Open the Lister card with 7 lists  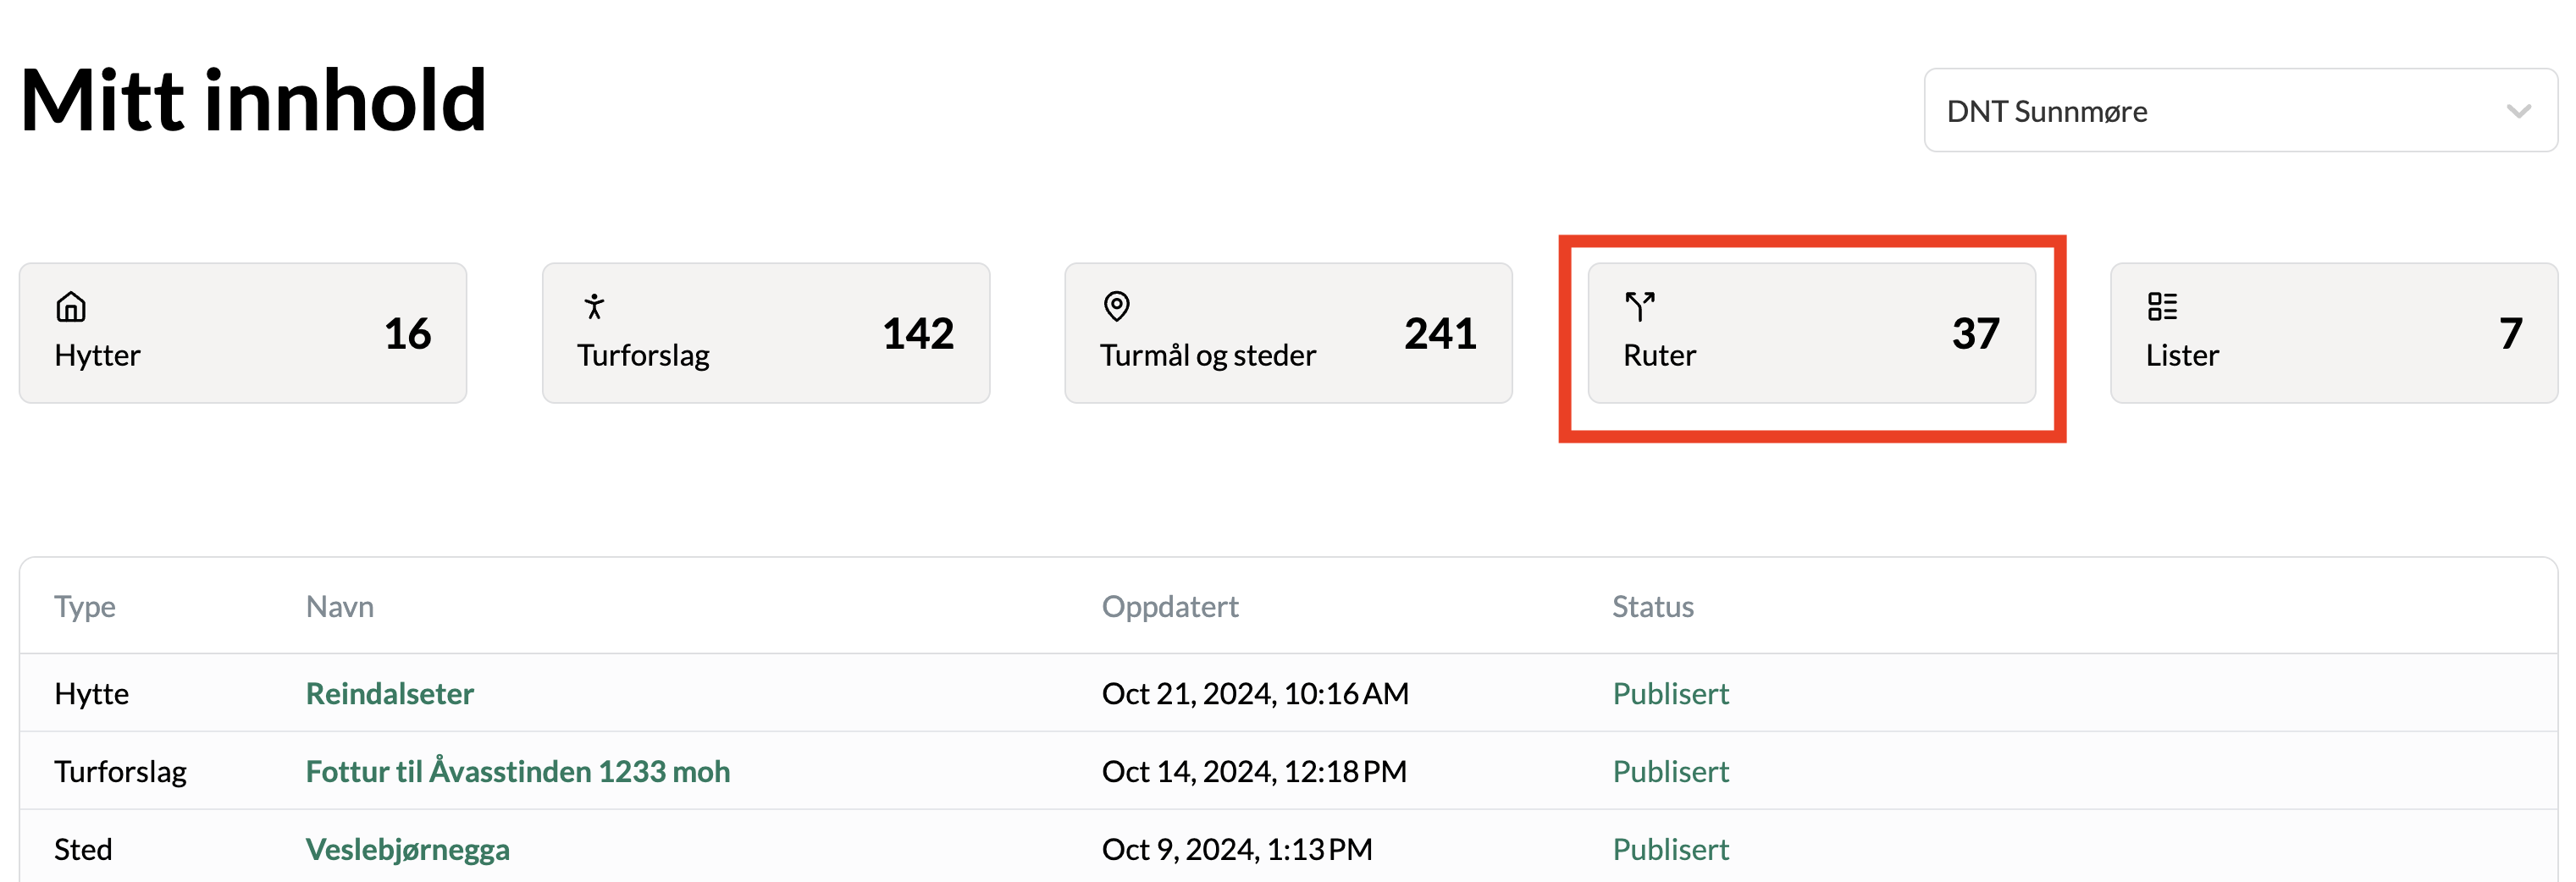click(x=2333, y=333)
